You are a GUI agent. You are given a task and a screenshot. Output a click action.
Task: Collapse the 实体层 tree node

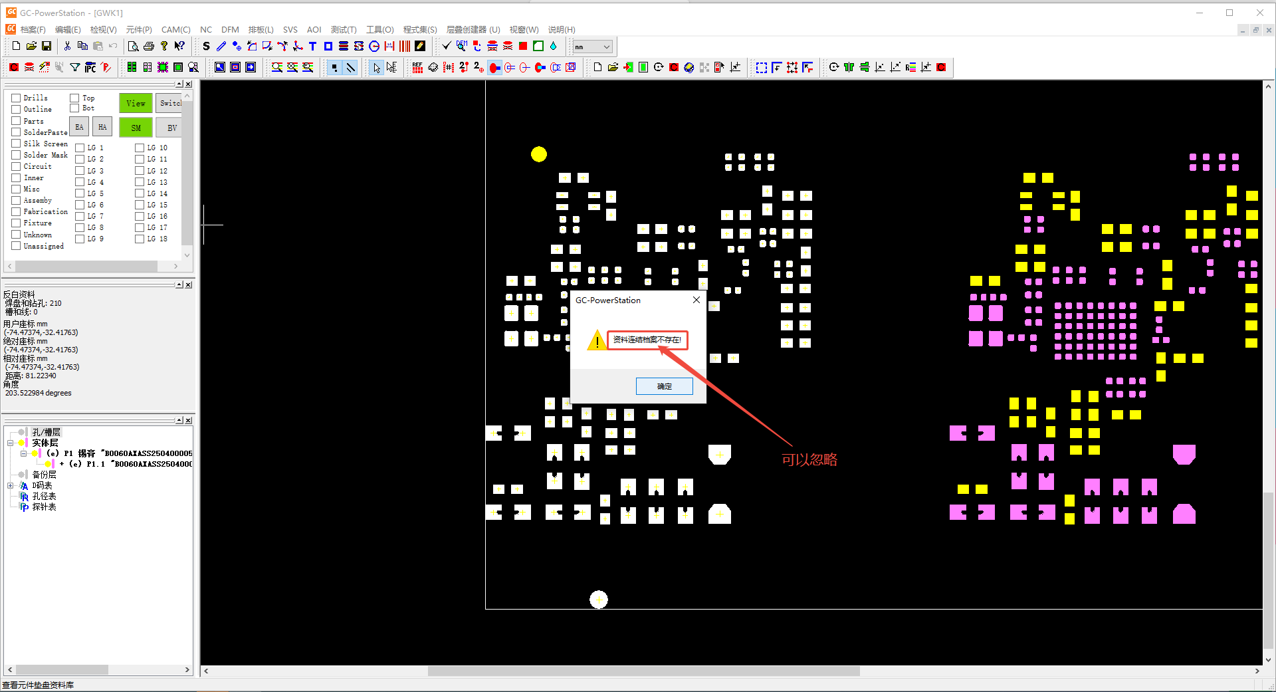pyautogui.click(x=11, y=443)
